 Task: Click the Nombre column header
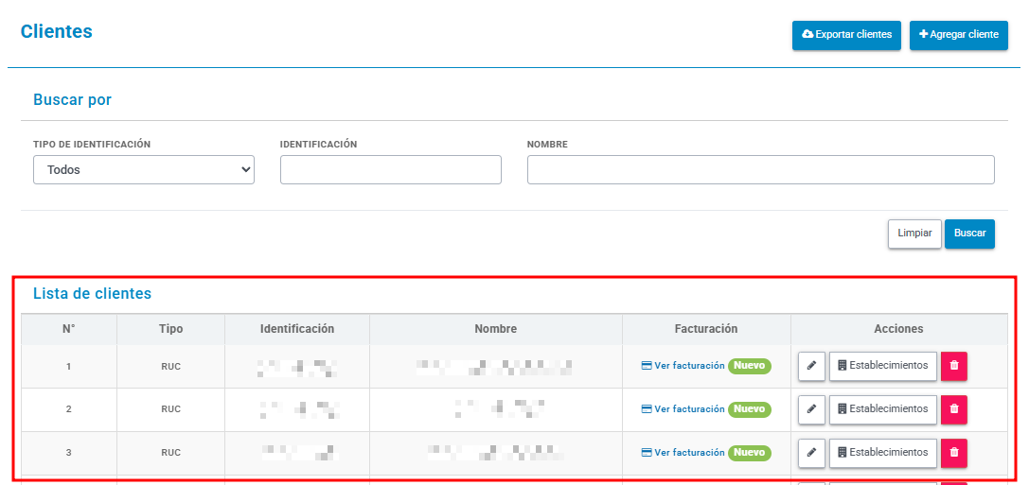[x=495, y=329]
